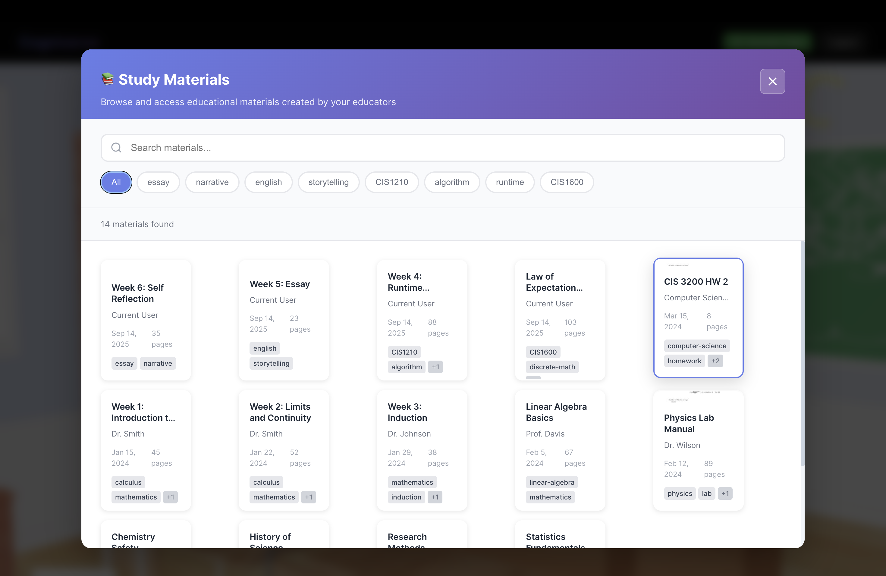
Task: Expand +1 tags on Week 4 Runtime card
Action: pyautogui.click(x=435, y=367)
